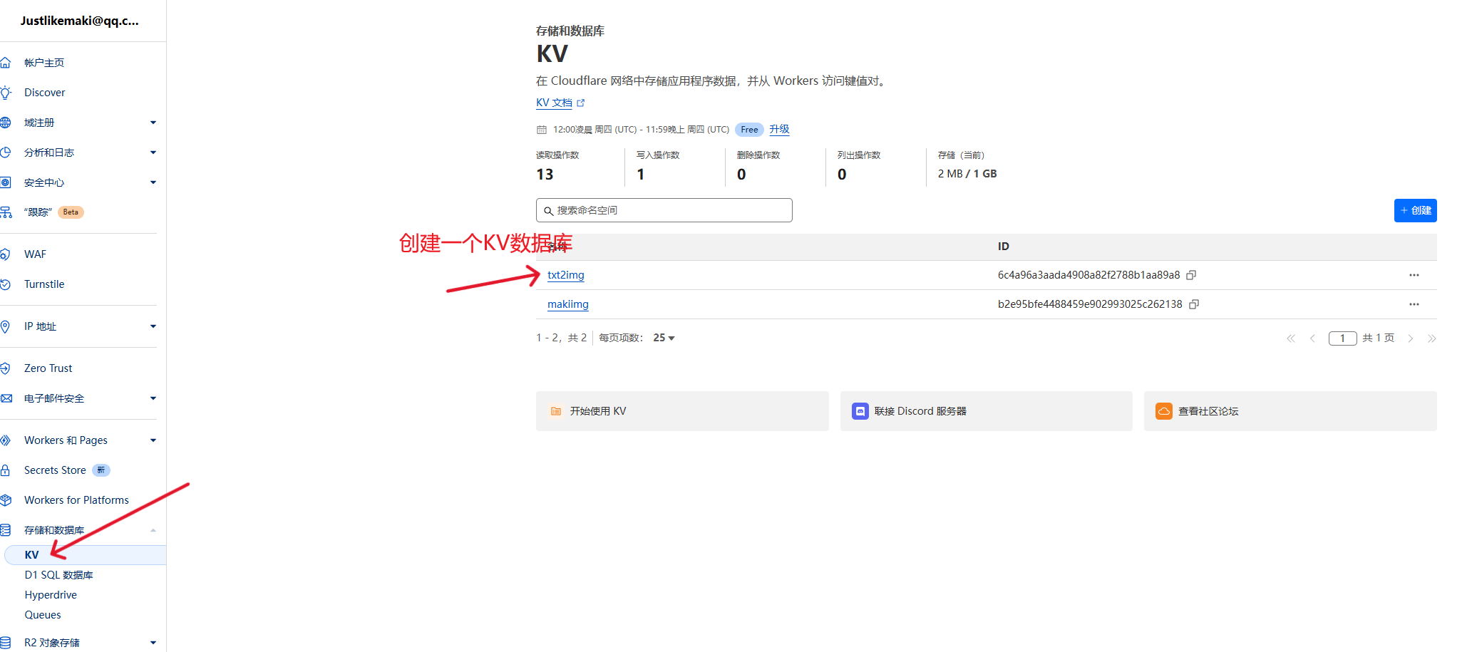The height and width of the screenshot is (652, 1467).
Task: Expand the R2 对象存储 section
Action: click(x=153, y=643)
